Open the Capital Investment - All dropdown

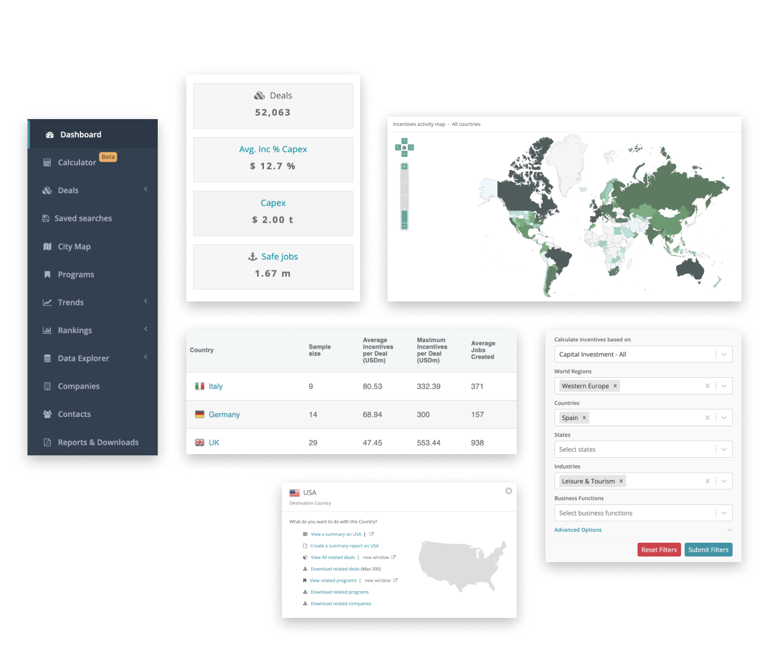(x=723, y=354)
